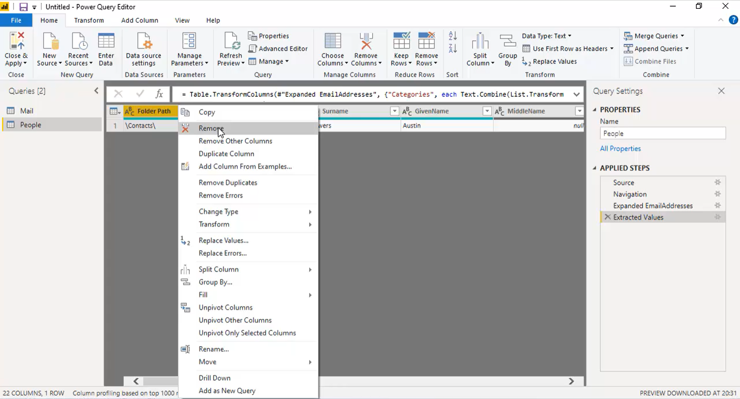
Task: Collapse the Queries pane
Action: 96,91
